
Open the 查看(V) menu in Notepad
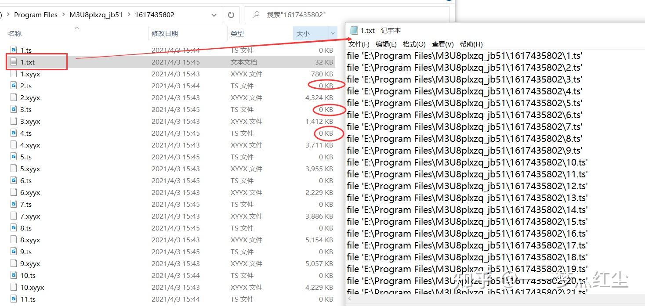(x=442, y=44)
